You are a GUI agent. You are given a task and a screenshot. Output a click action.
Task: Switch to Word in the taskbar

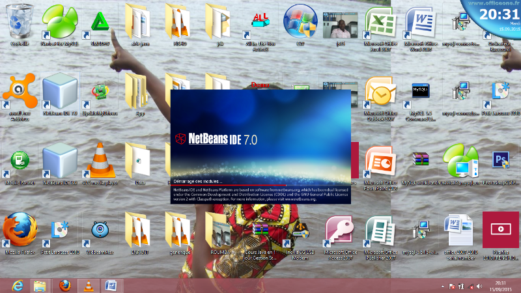click(111, 286)
